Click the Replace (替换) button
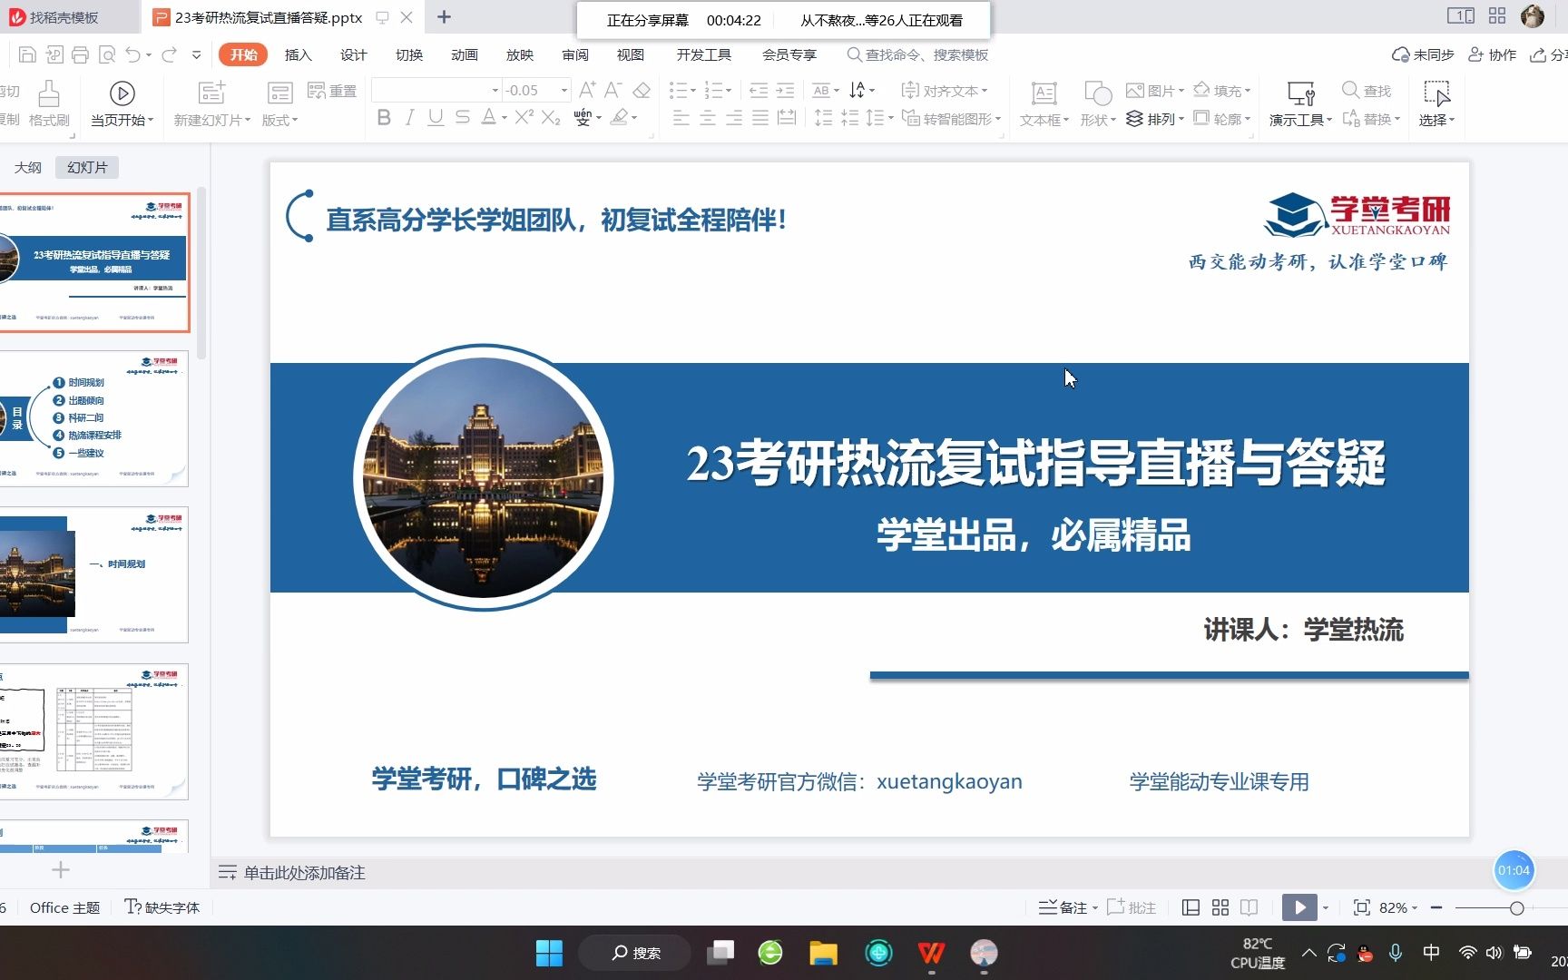Screen dimensions: 1568x980 pos(1371,119)
